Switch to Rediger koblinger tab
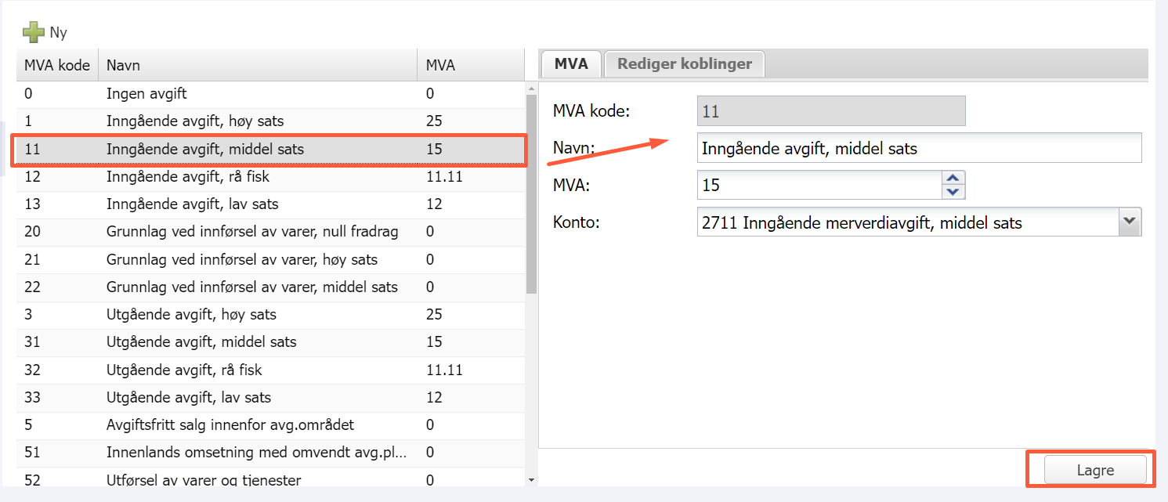Viewport: 1168px width, 502px height. pos(684,64)
